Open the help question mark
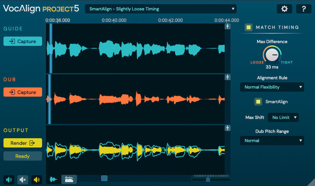The height and width of the screenshot is (186, 315). (304, 9)
